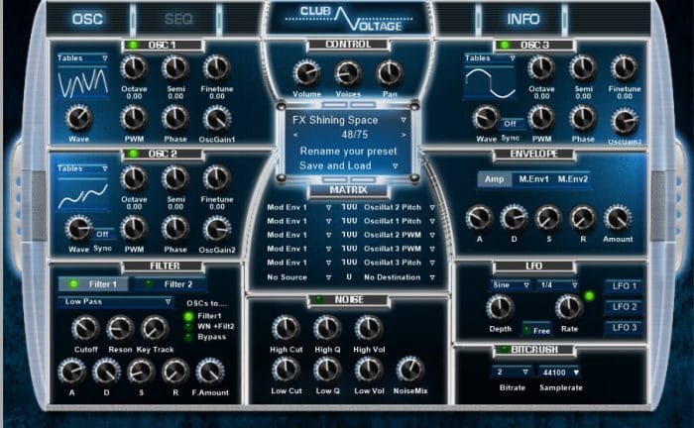Open OSC 2 Tables dropdown
Image resolution: width=694 pixels, height=428 pixels.
click(x=82, y=168)
